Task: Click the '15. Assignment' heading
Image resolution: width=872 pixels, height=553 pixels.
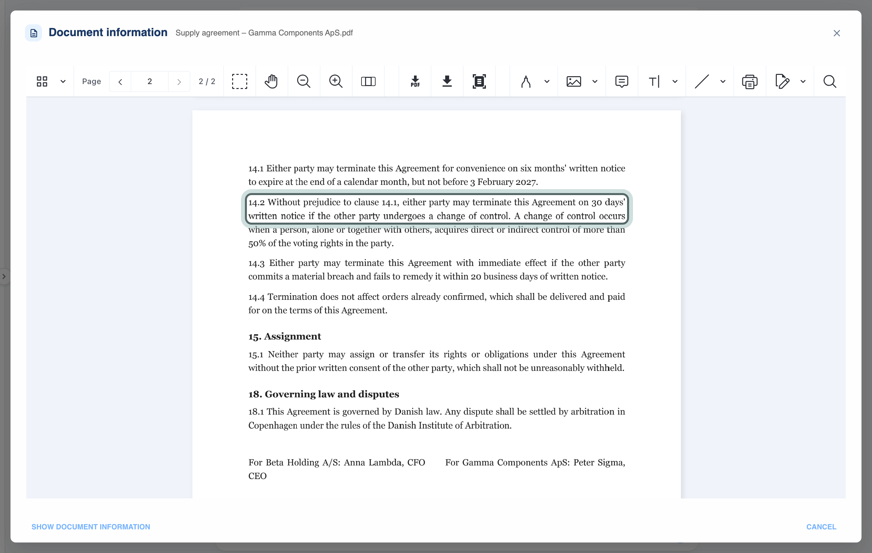Action: click(x=285, y=337)
